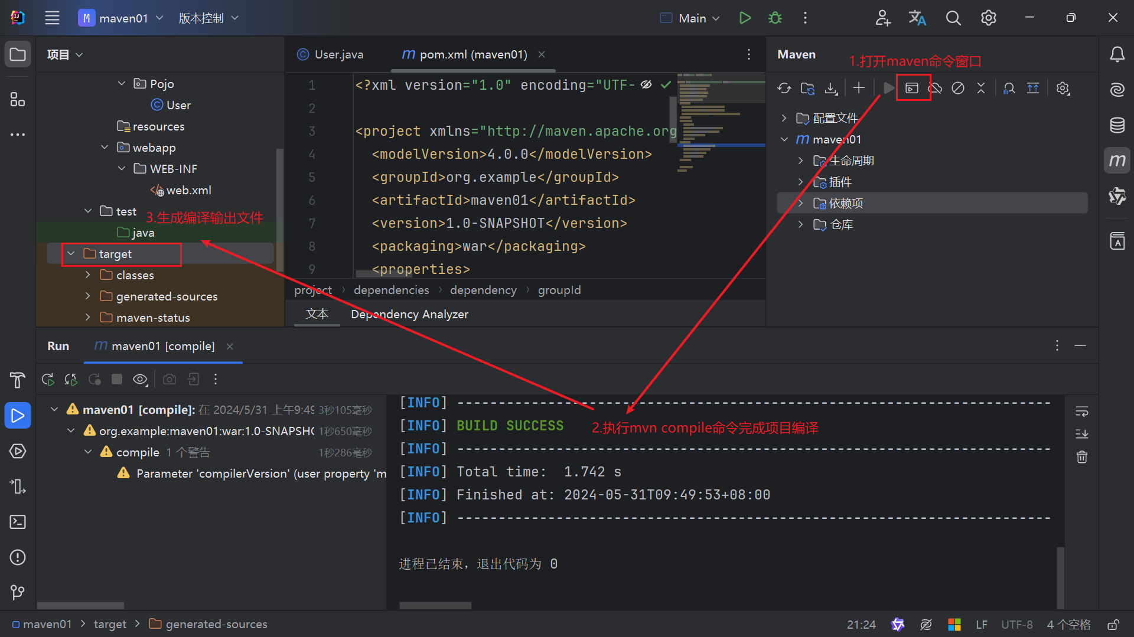Click console horizontal scrollbar
Image resolution: width=1134 pixels, height=637 pixels.
tap(435, 605)
